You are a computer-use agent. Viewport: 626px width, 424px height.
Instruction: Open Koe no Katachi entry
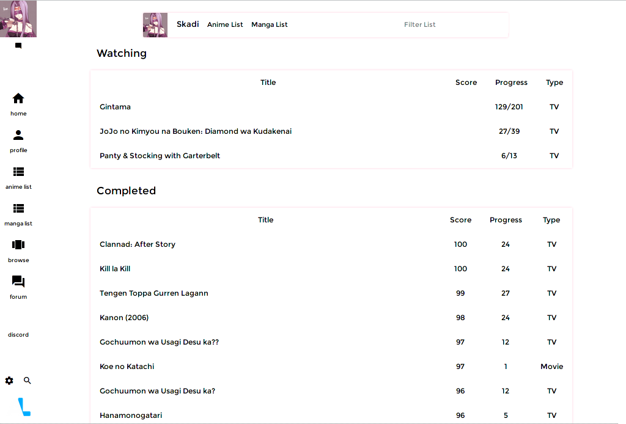click(127, 367)
